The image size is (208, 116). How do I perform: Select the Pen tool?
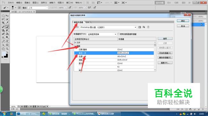[3, 41]
